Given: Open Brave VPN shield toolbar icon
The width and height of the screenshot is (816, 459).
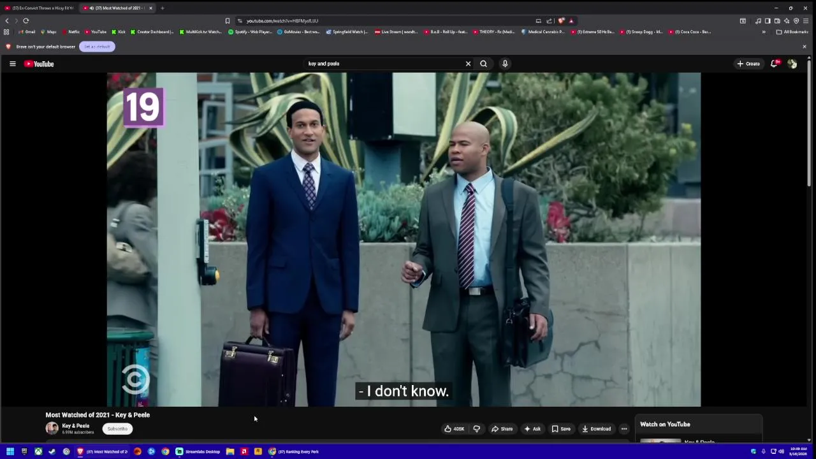Looking at the screenshot, I should tap(796, 21).
